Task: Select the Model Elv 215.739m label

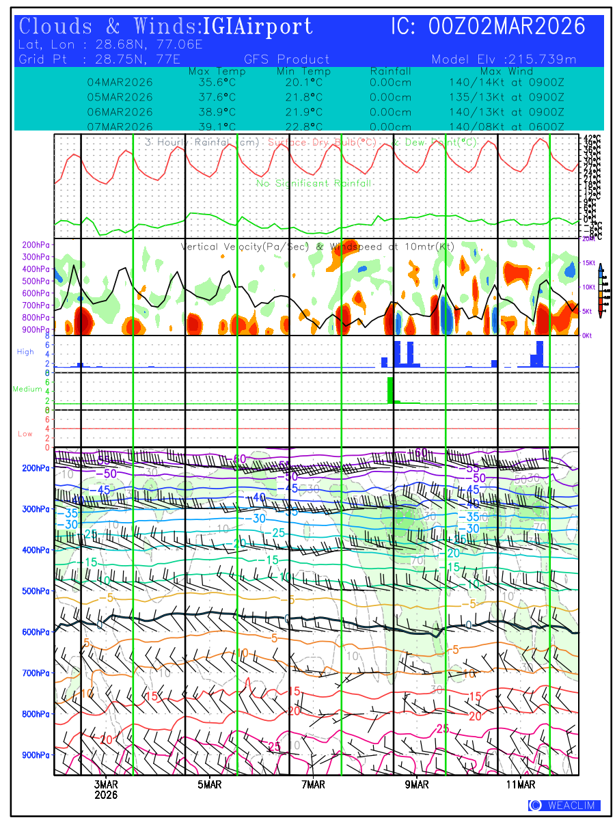Action: click(504, 59)
